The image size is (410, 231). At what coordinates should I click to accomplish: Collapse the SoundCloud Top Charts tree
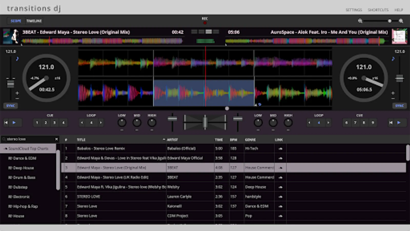click(x=5, y=149)
